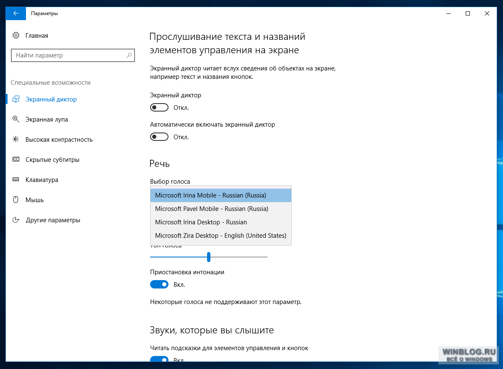Click the sun icon for Высокая контрастность
Image resolution: width=503 pixels, height=369 pixels.
coord(16,140)
